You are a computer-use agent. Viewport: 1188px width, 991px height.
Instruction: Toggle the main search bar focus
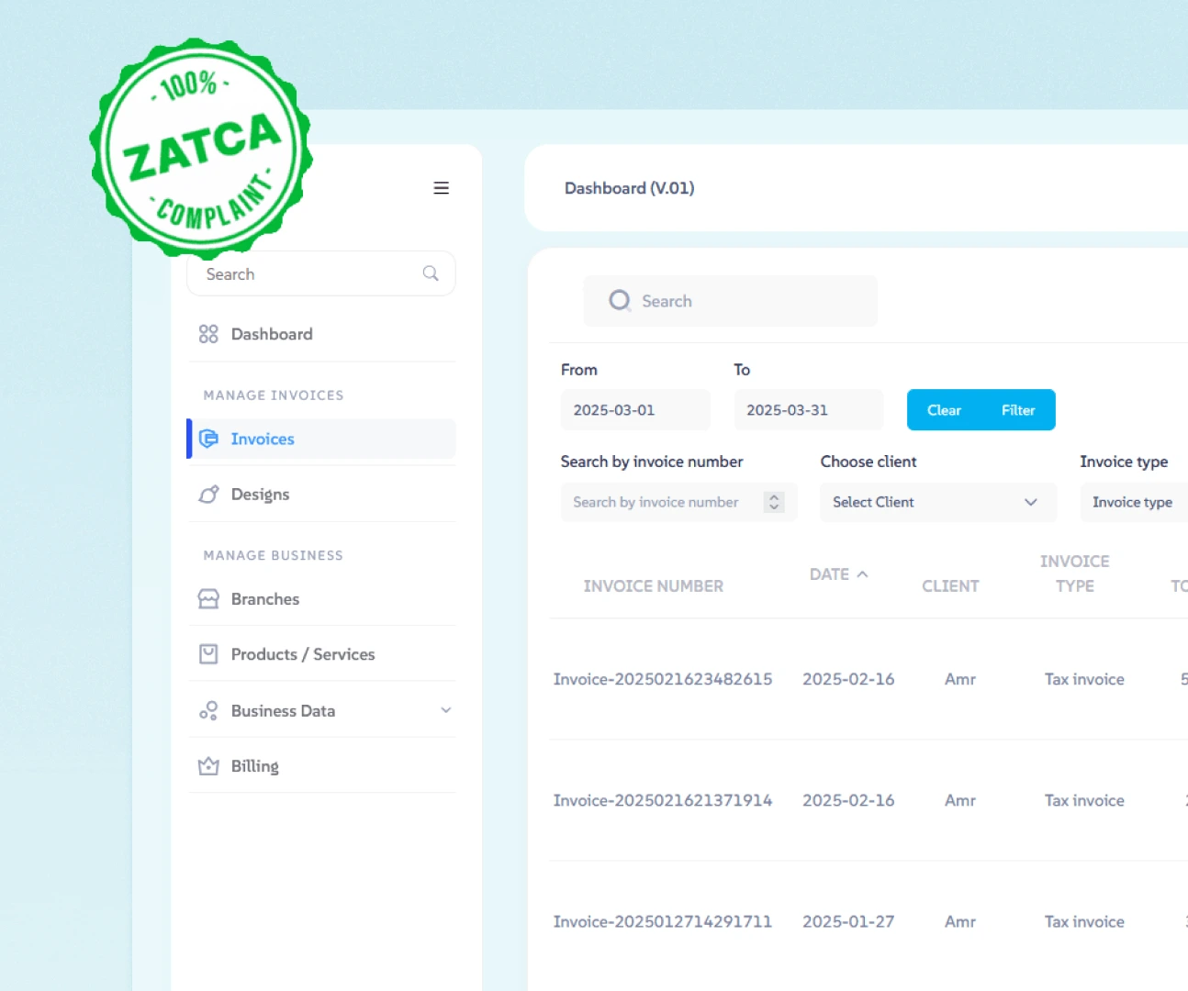[x=730, y=300]
